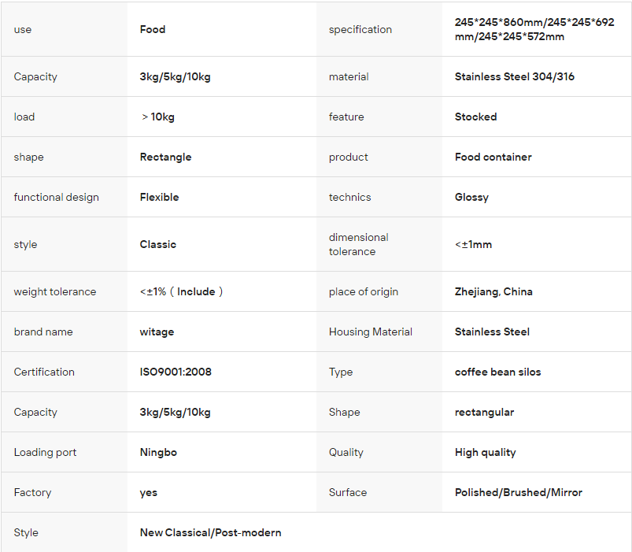Select the New Classical/Post-modern style value
This screenshot has width=632, height=552.
click(210, 532)
